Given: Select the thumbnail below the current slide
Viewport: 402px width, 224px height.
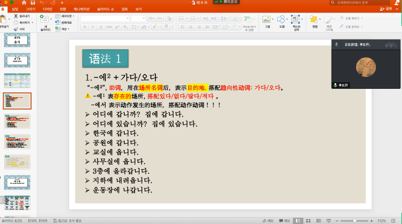Looking at the screenshot, I should [x=17, y=121].
